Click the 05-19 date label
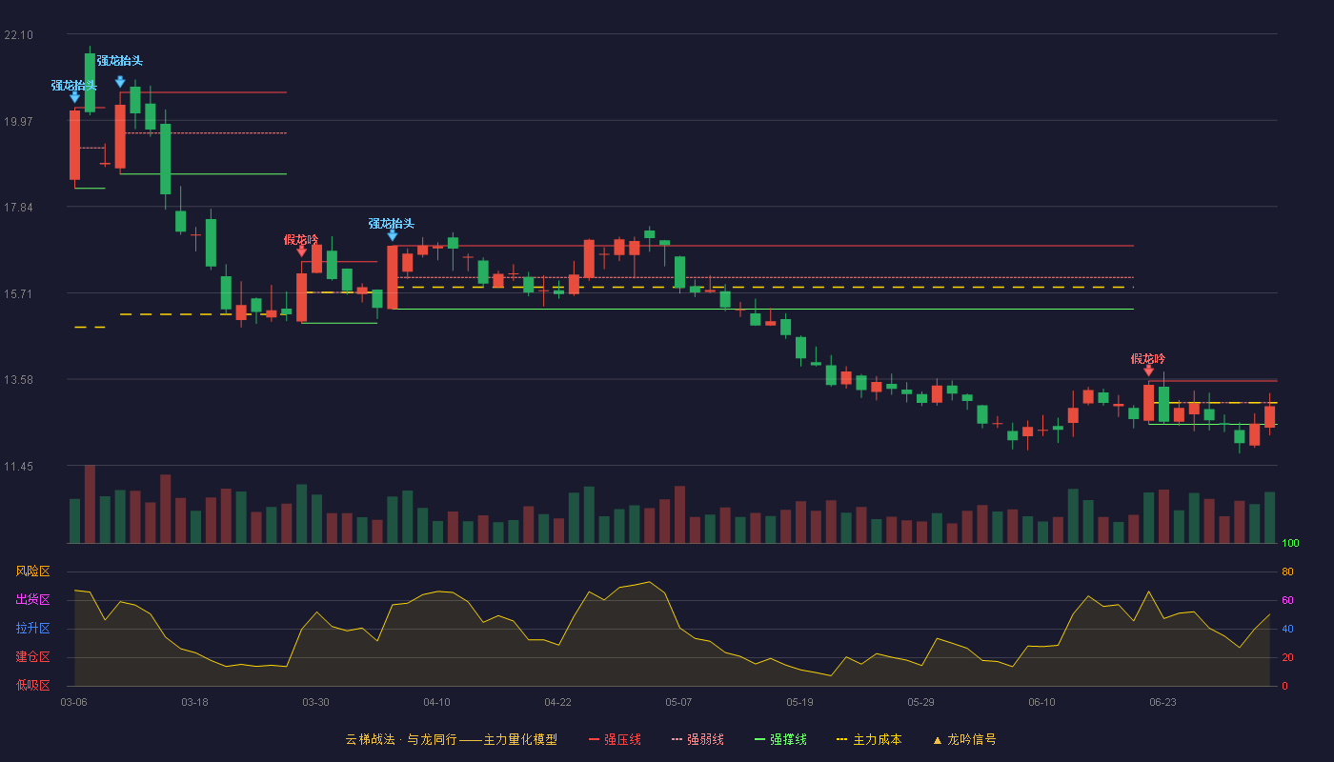Screen dimensions: 1334x762 pos(799,702)
